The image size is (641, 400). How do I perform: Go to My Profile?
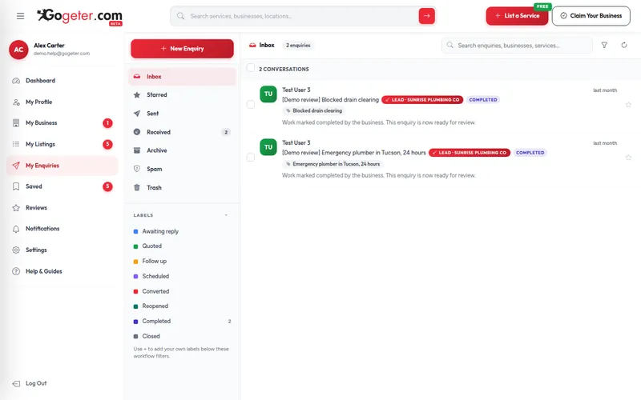click(x=62, y=102)
